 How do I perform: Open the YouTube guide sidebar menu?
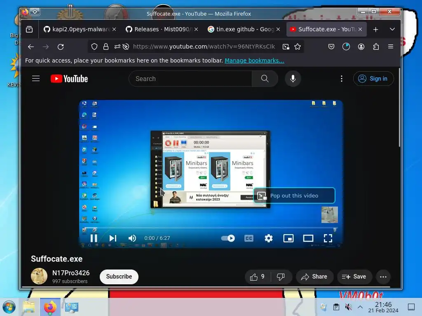click(x=36, y=79)
